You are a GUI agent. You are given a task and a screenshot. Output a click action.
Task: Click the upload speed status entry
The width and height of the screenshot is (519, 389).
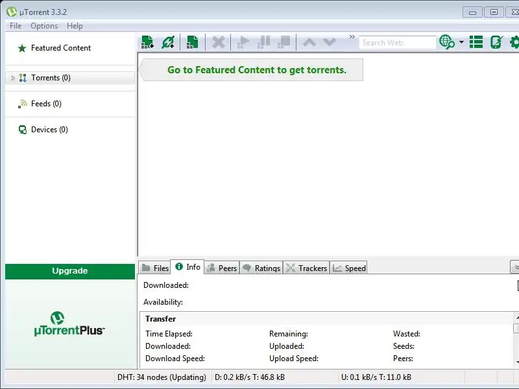tap(376, 377)
